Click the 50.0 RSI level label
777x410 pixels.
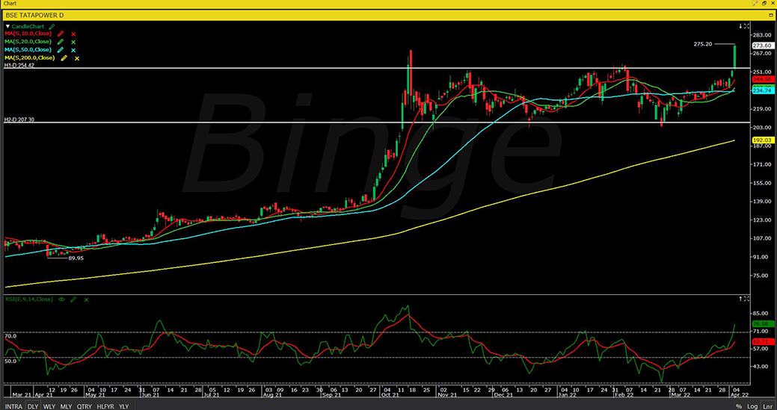point(10,361)
